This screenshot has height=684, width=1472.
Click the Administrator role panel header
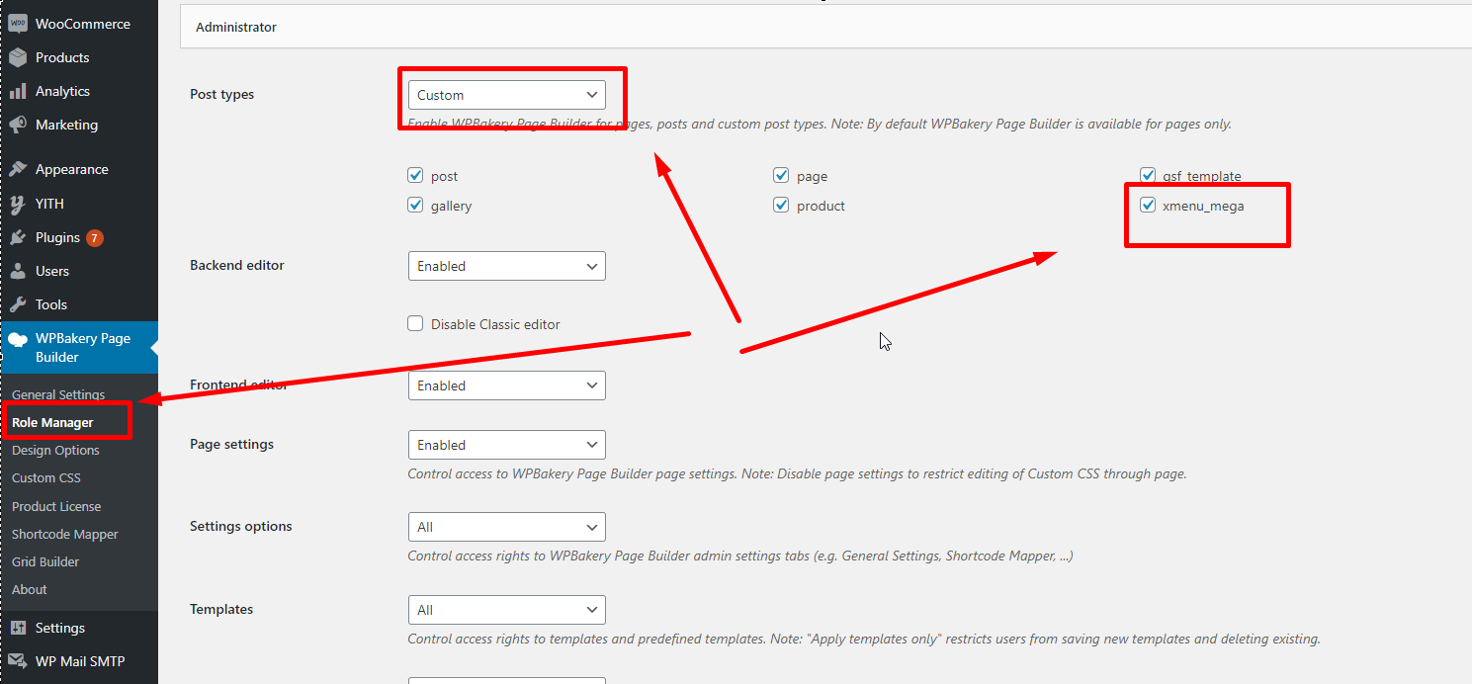(825, 28)
